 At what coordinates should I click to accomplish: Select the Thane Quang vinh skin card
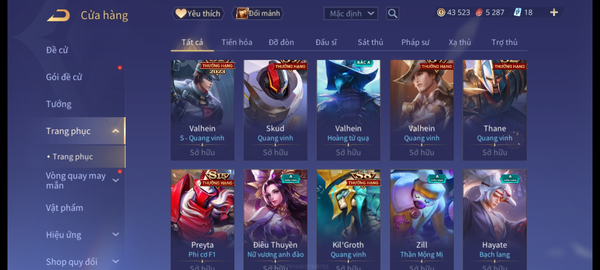point(495,110)
